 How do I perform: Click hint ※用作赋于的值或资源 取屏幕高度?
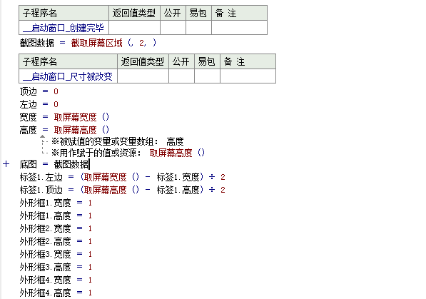(128, 153)
